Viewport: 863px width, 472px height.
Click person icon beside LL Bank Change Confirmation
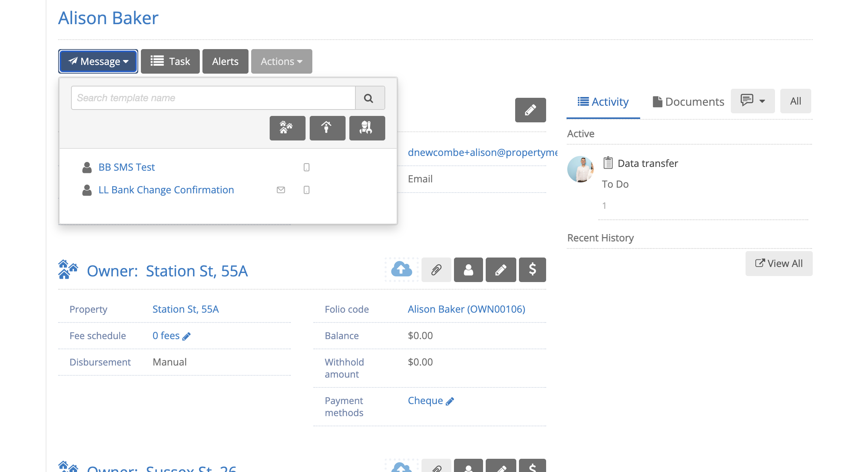point(87,190)
